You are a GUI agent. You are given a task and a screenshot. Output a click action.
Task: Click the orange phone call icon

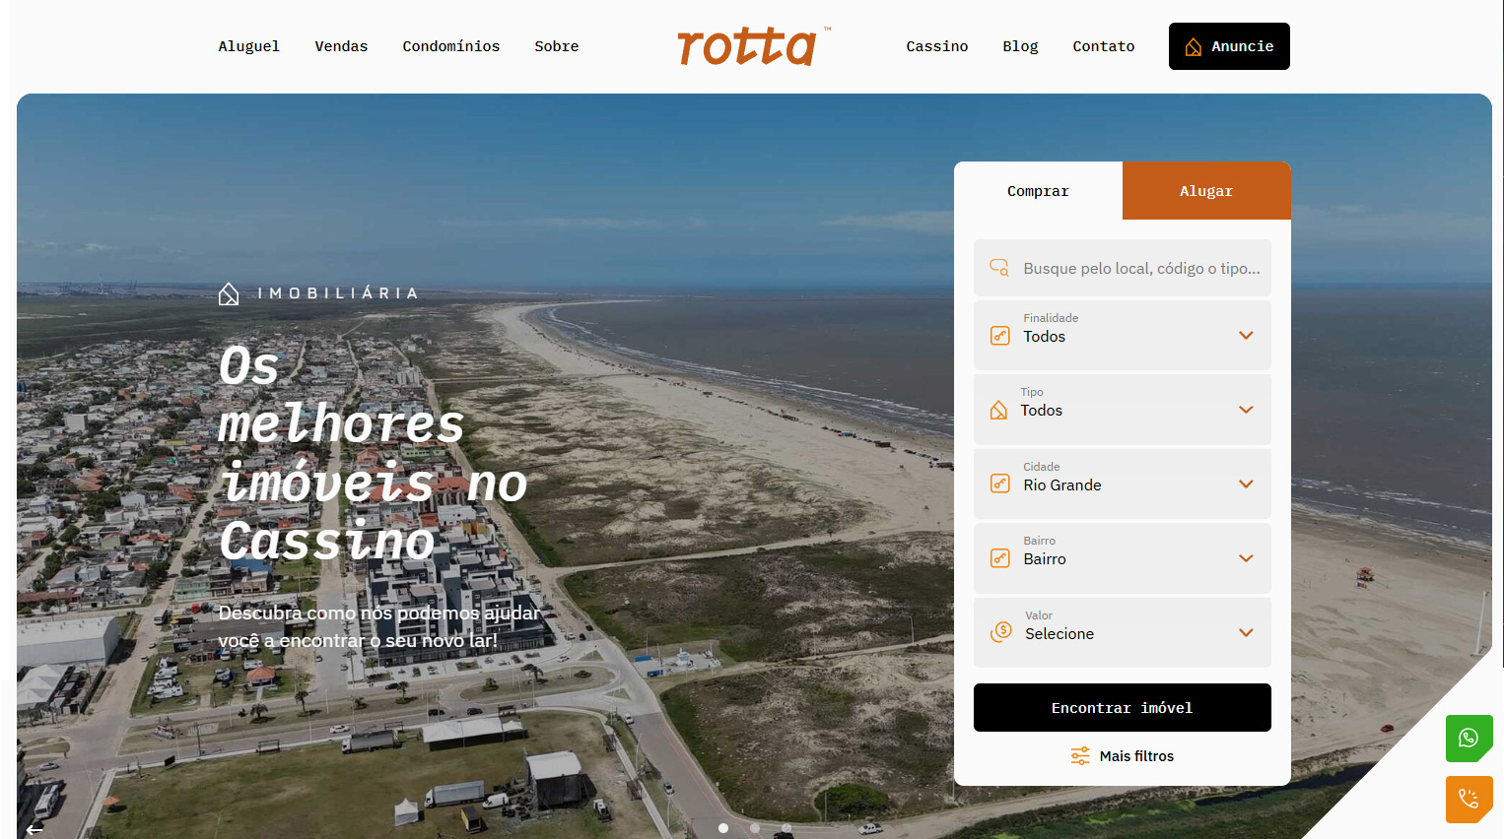point(1469,799)
